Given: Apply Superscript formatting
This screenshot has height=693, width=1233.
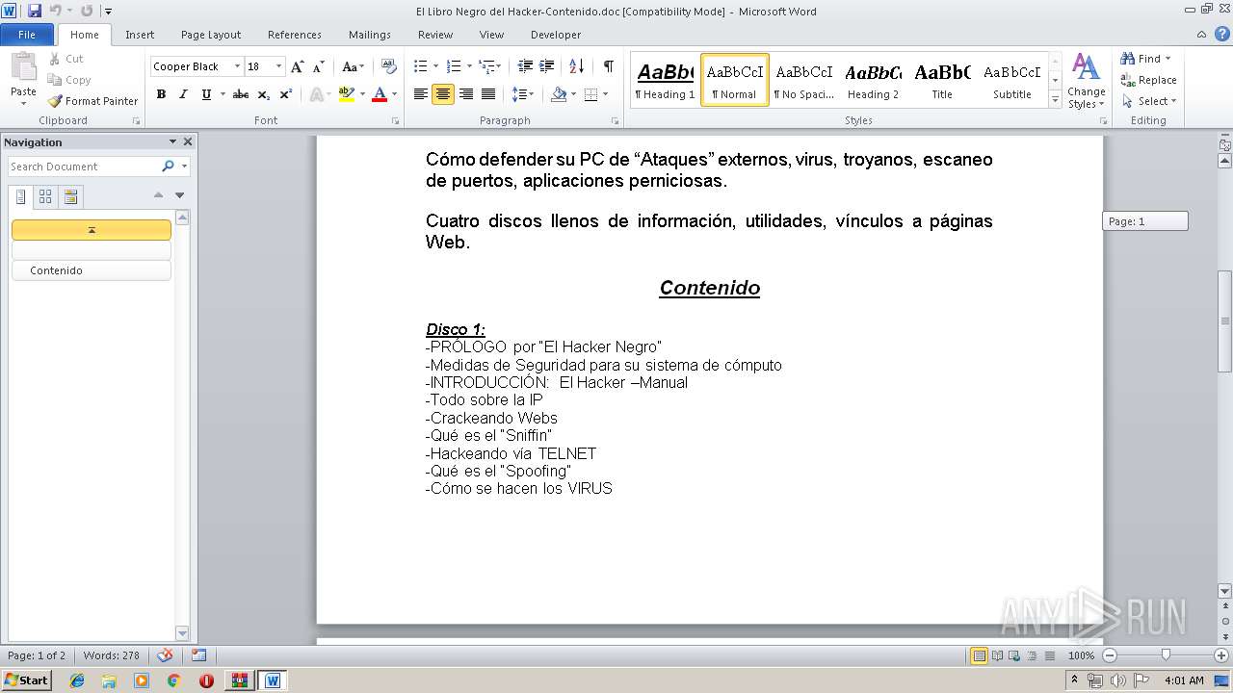Looking at the screenshot, I should point(286,94).
